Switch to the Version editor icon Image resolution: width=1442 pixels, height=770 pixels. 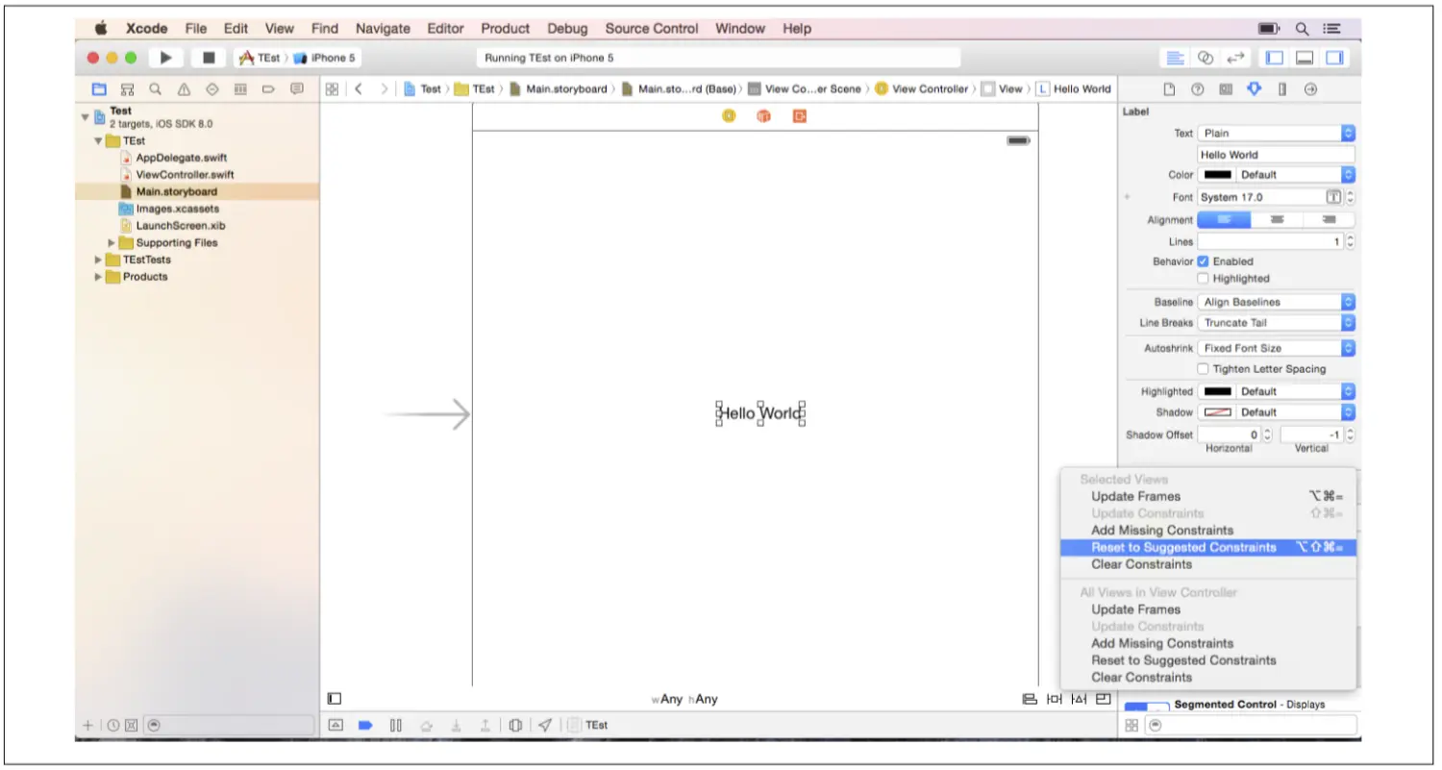coord(1235,58)
